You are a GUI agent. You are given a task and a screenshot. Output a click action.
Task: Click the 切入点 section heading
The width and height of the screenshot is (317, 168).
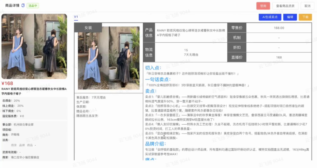153,68
